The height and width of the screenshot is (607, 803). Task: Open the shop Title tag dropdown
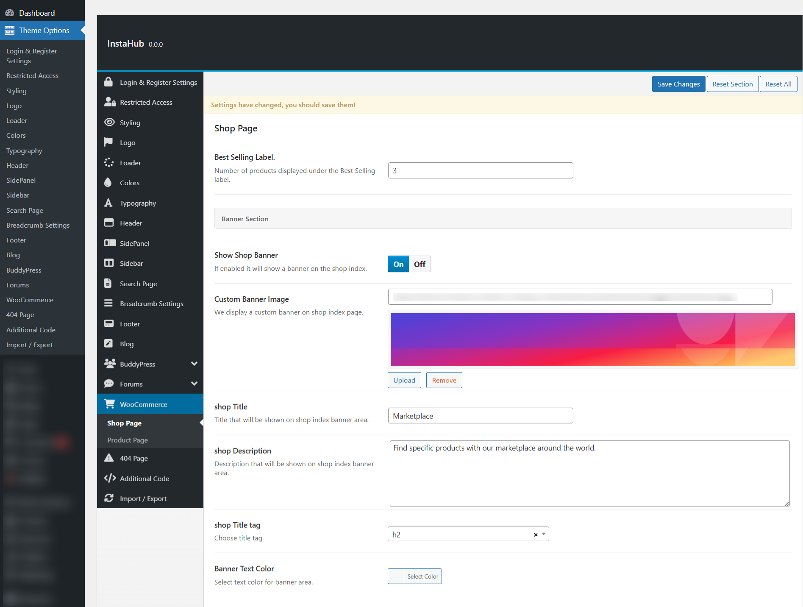544,534
